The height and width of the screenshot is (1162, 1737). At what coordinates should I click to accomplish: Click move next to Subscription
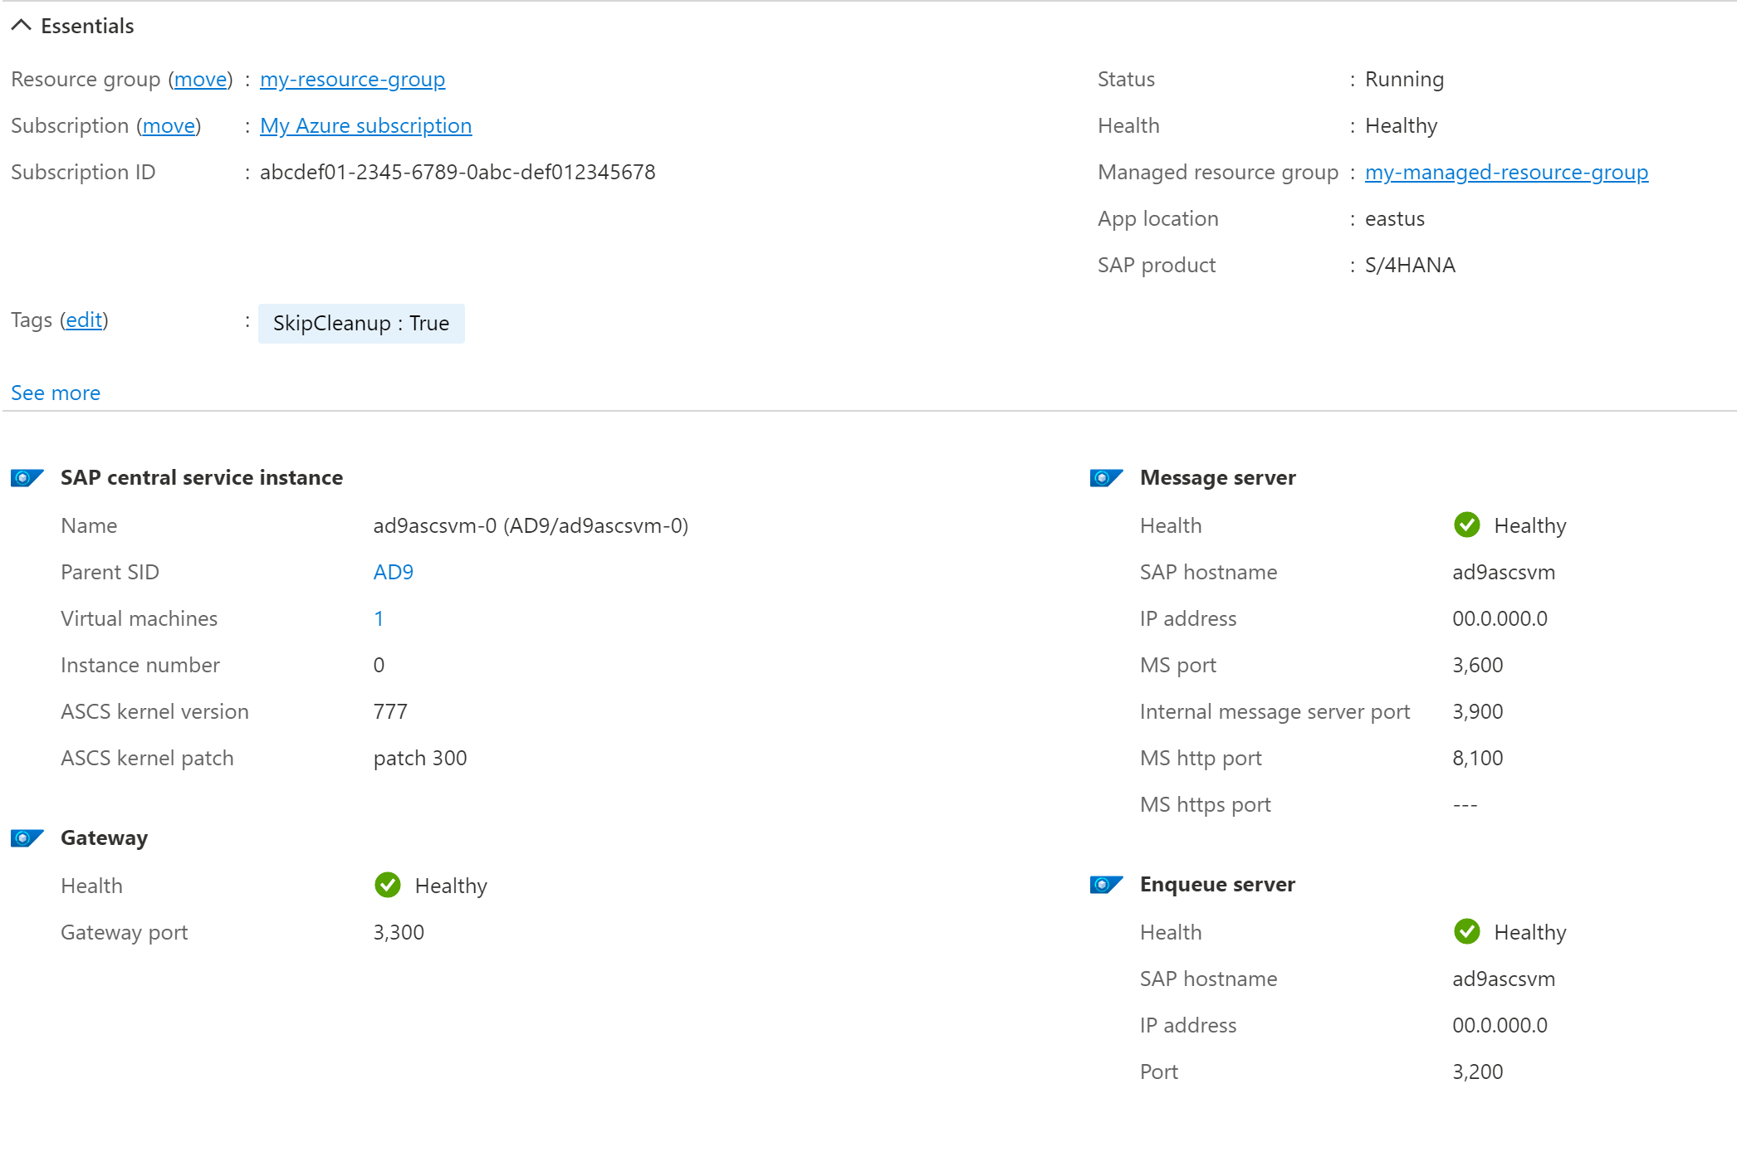(169, 125)
